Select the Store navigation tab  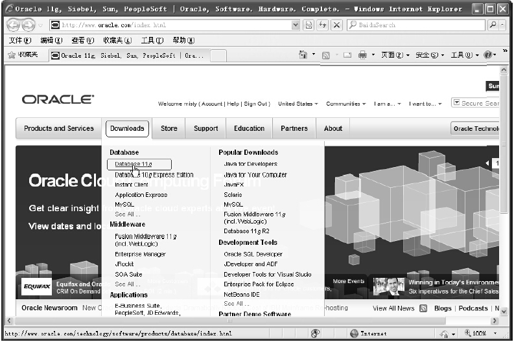click(169, 128)
